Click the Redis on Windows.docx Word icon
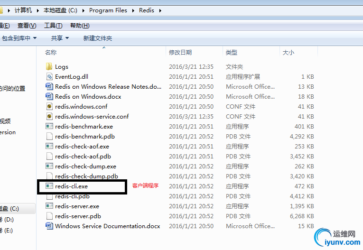 click(49, 96)
